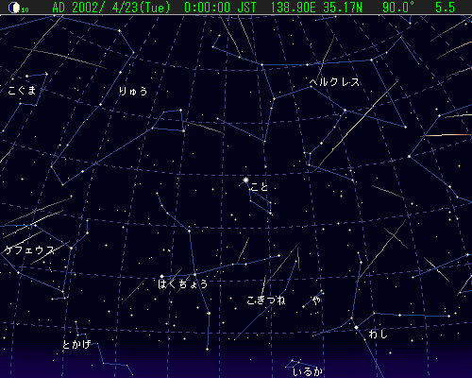This screenshot has width=472, height=378.
Task: Select the ヘルクレス constellation label
Action: [x=334, y=82]
